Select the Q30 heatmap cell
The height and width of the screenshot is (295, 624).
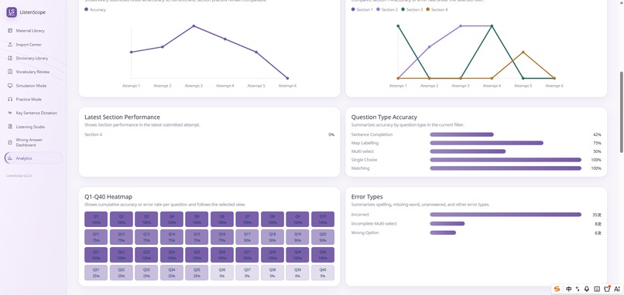coord(323,255)
